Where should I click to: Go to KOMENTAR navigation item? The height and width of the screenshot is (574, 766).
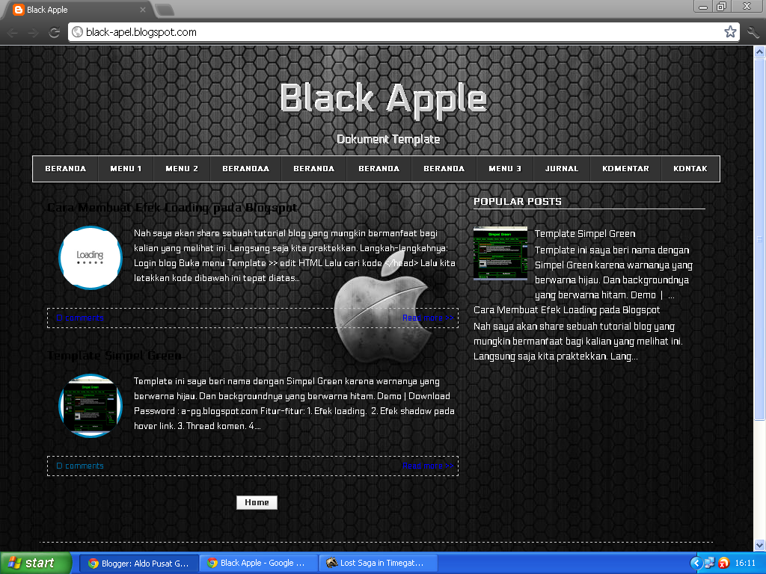tap(625, 168)
